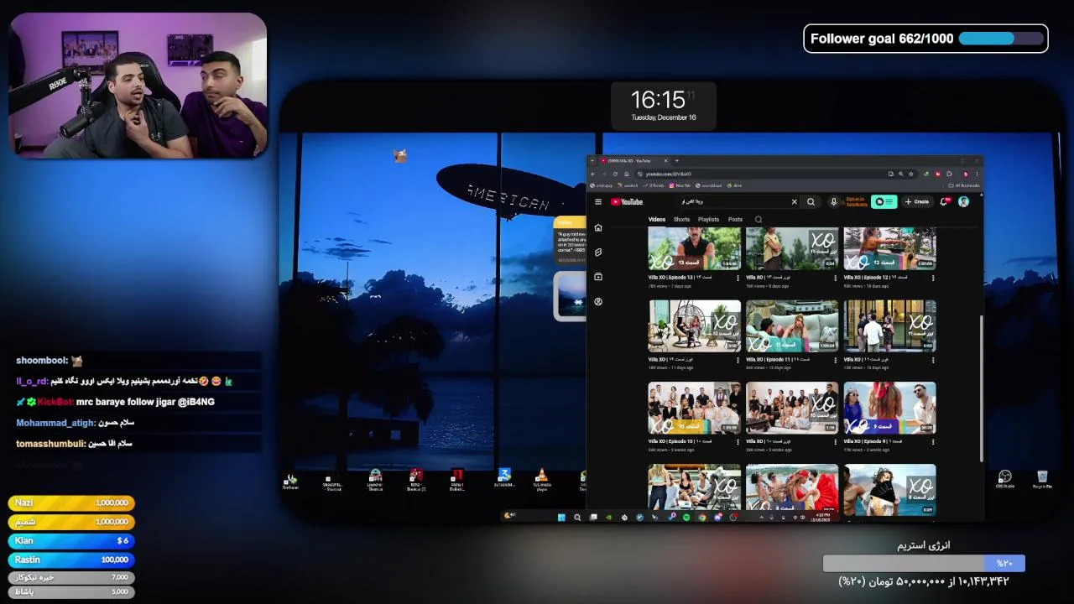Reload the page in Chrome
Image resolution: width=1074 pixels, height=604 pixels.
tap(615, 174)
